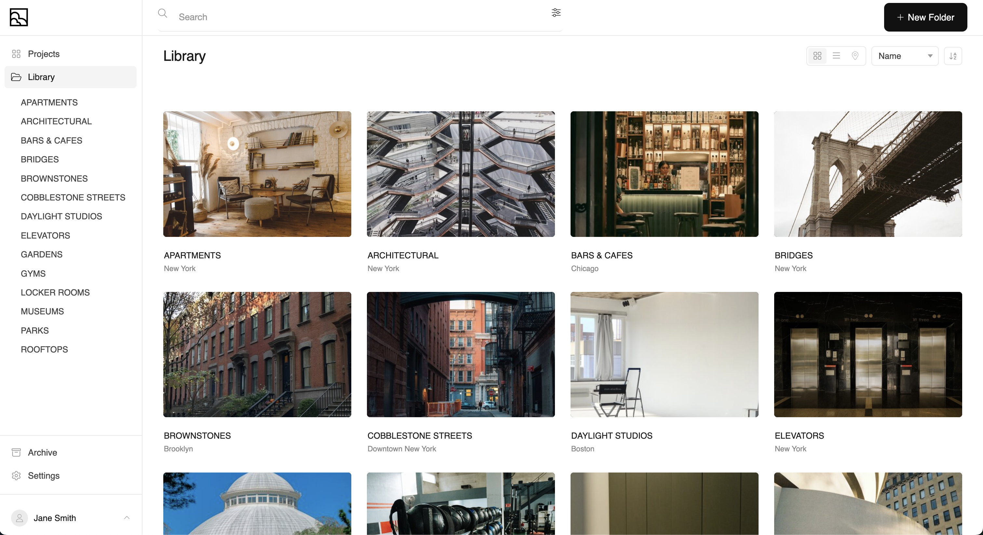
Task: Open the ELEVATORS folder thumbnail
Action: pyautogui.click(x=868, y=355)
